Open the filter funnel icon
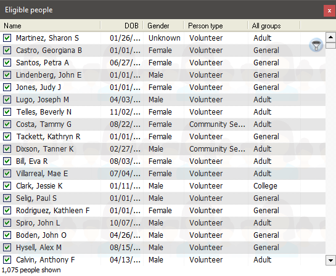The width and height of the screenshot is (336, 276). (x=316, y=45)
